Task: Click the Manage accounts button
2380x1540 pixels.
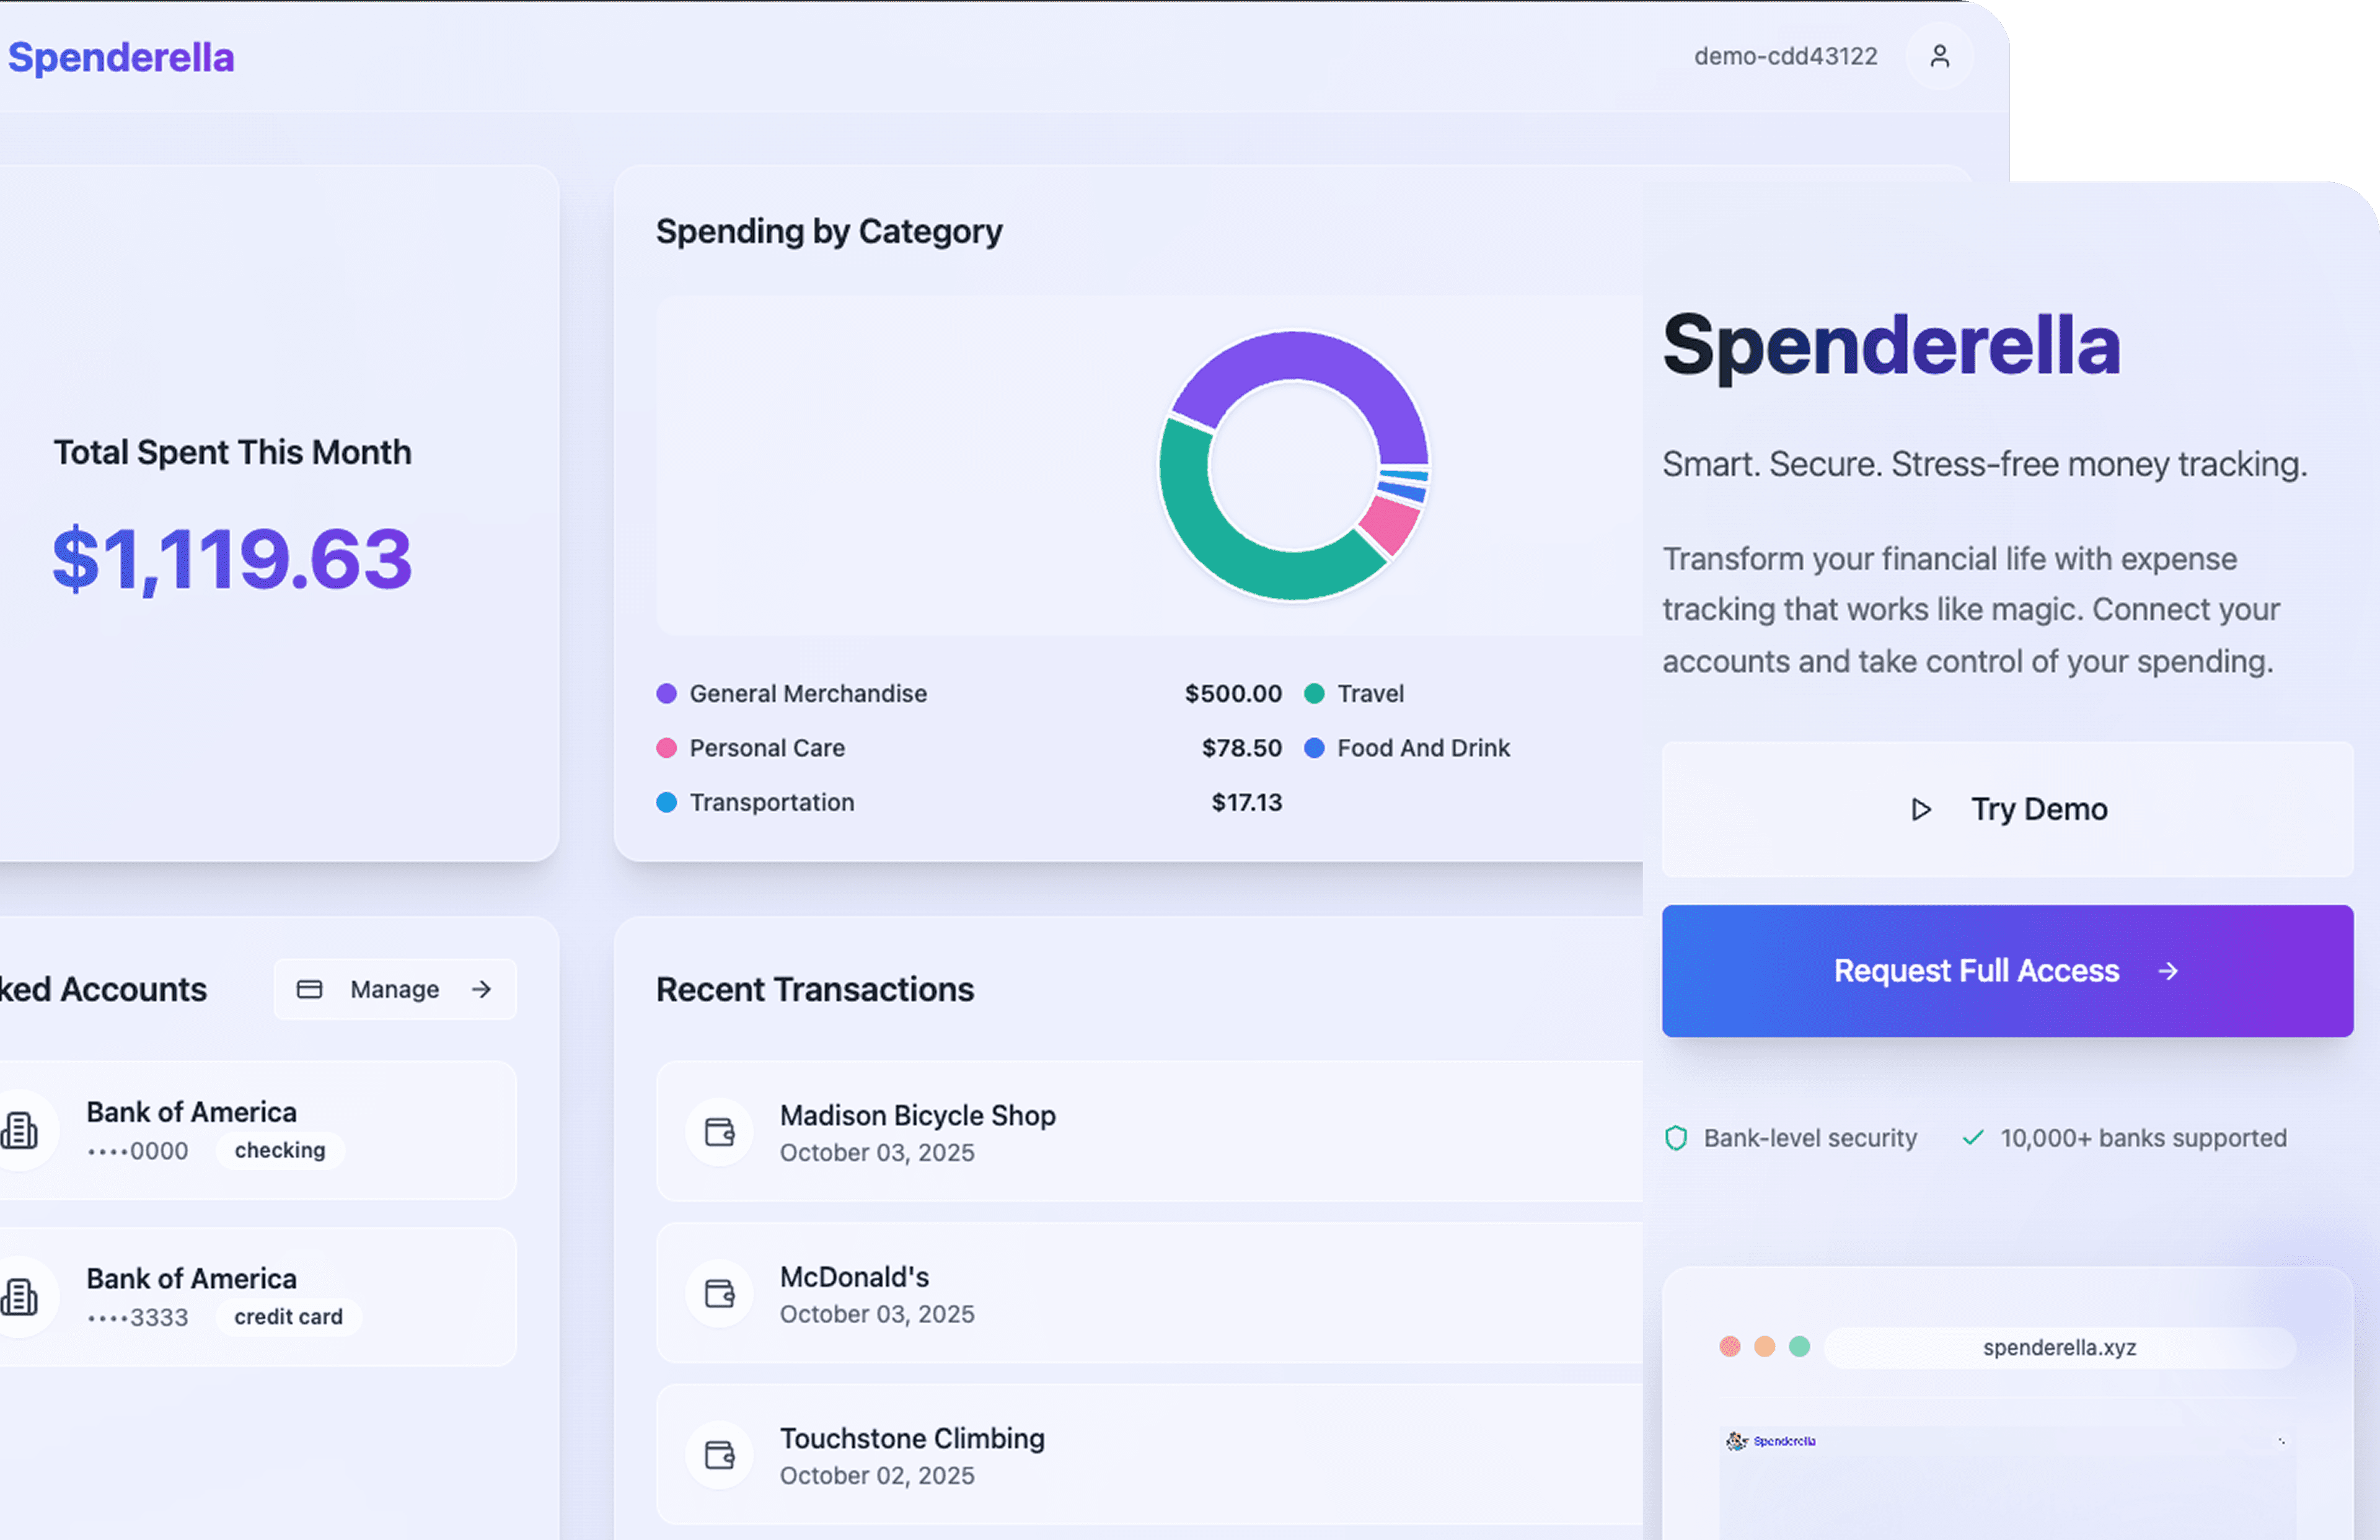Action: point(395,989)
